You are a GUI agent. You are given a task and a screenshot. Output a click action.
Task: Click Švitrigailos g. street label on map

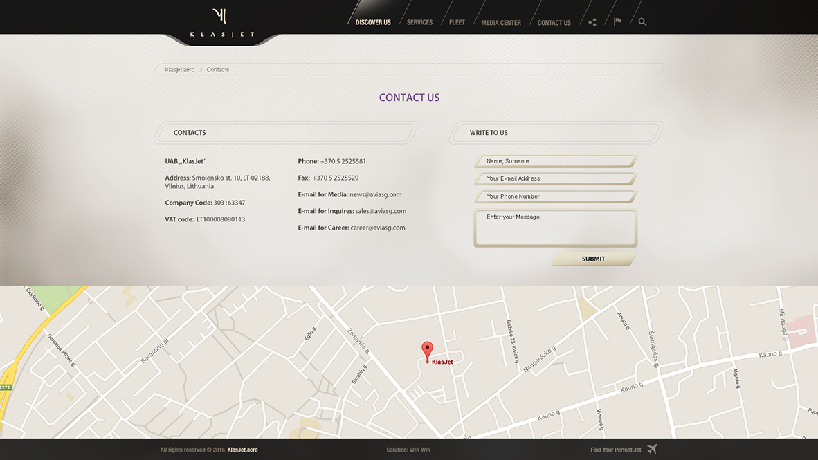[x=653, y=349]
